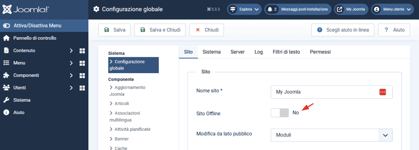Click the red X icon on Chiudi
The height and width of the screenshot is (150, 419).
point(198,30)
